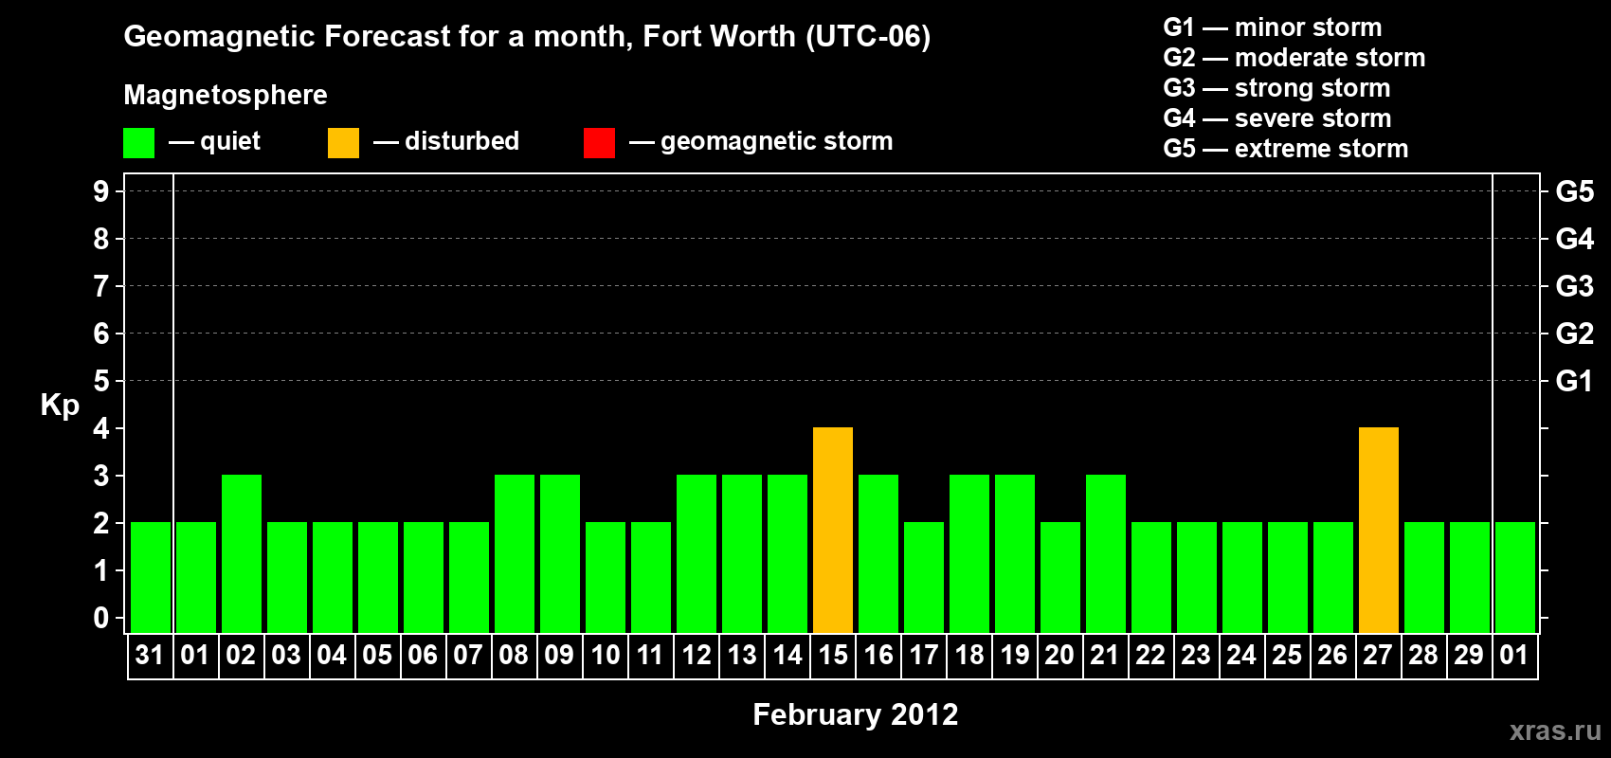Click the bar for day 08
Screen dimensions: 1611x758
(515, 553)
